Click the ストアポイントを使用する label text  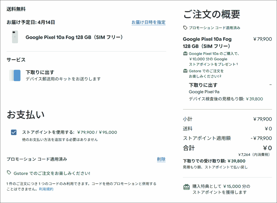tap(48, 132)
